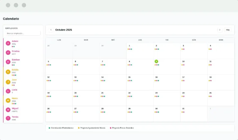Open October 14 day cell
The height and width of the screenshot is (140, 238).
[113, 82]
